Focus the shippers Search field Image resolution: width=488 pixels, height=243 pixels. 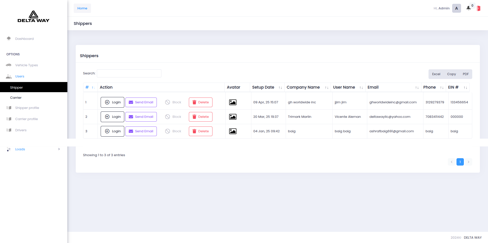(129, 73)
